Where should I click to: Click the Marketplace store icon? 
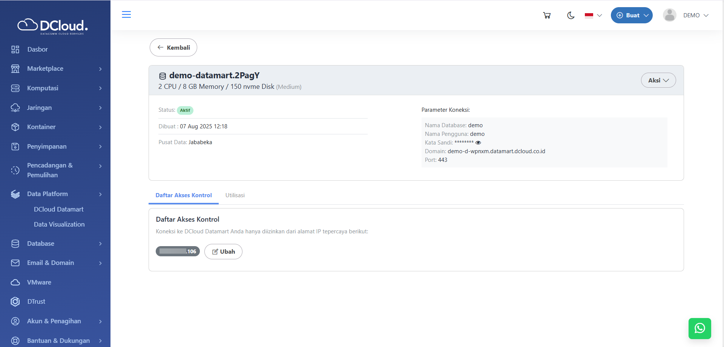(x=15, y=68)
